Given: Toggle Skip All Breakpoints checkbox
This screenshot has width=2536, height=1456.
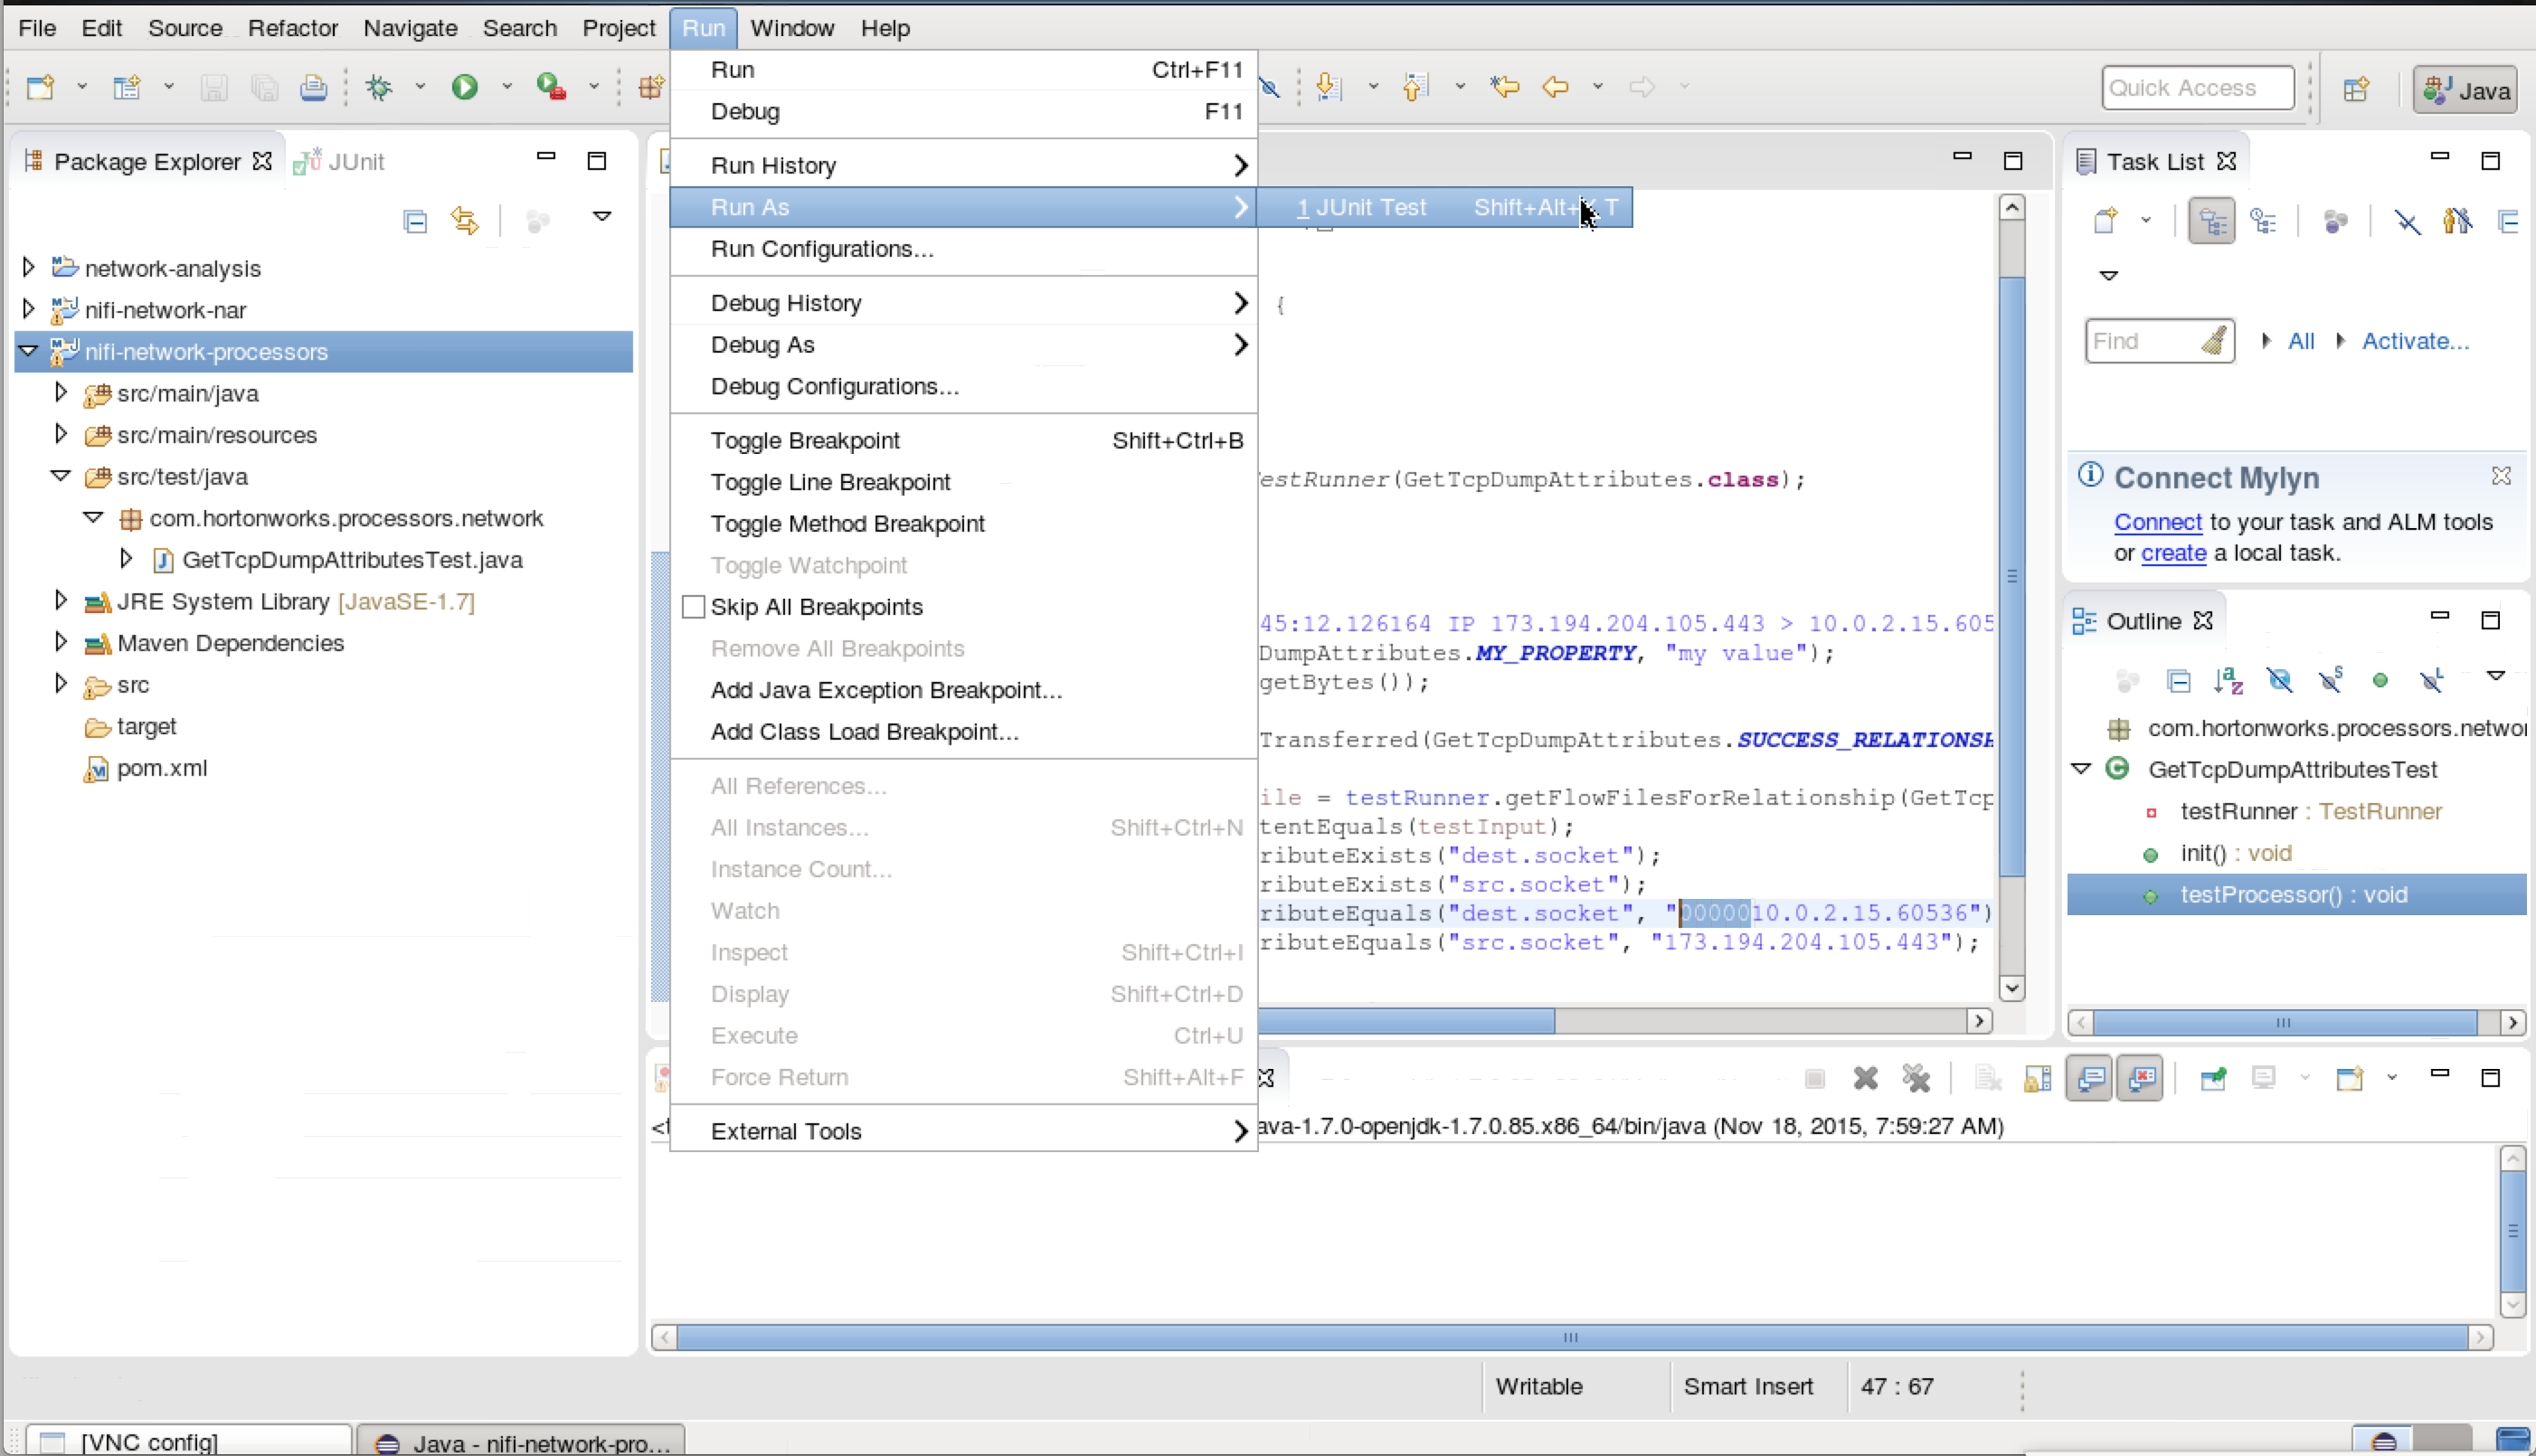Looking at the screenshot, I should coord(693,607).
